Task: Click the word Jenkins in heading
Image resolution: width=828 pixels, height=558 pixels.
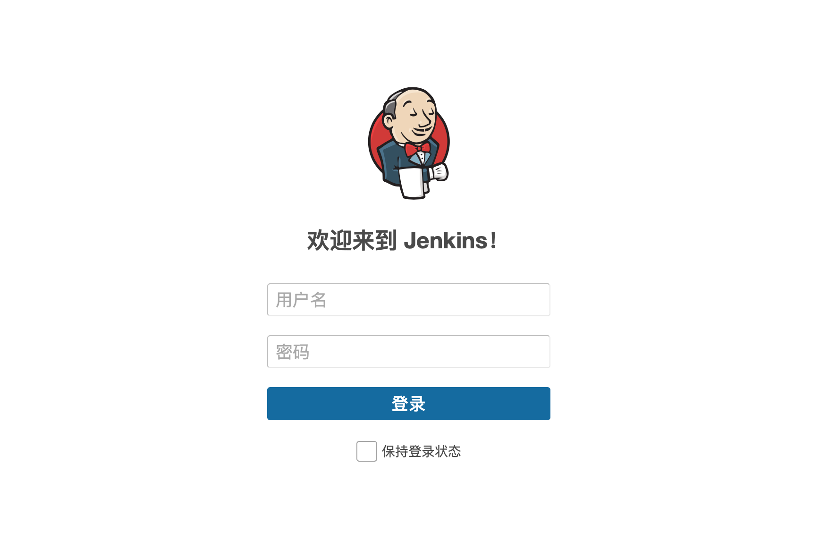Action: tap(446, 241)
